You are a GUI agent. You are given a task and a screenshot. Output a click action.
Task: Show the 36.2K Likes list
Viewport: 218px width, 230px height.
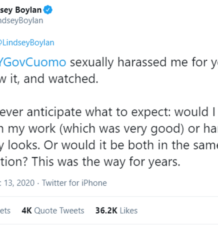(116, 210)
